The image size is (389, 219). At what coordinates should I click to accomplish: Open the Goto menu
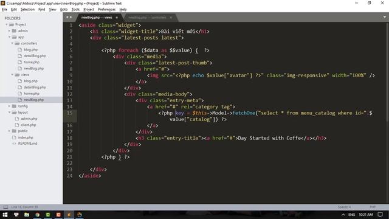click(x=64, y=10)
